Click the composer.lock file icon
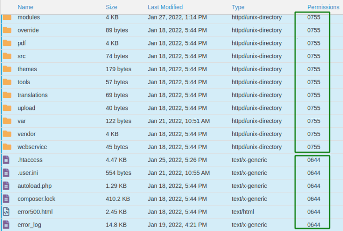Image resolution: width=343 pixels, height=231 pixels. [x=6, y=199]
